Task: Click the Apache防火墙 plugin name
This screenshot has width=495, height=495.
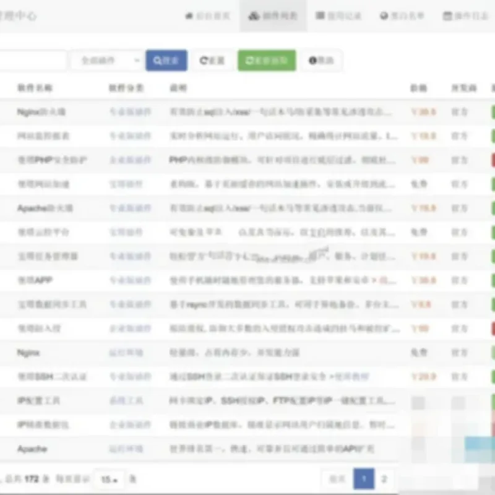Action: tap(45, 208)
